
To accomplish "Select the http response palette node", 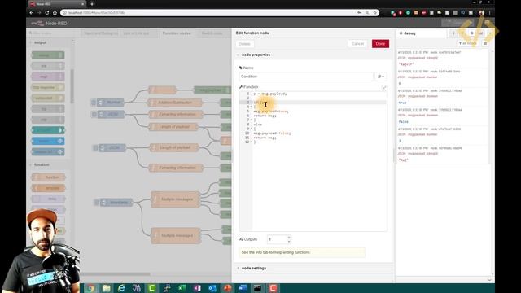I will click(48, 87).
